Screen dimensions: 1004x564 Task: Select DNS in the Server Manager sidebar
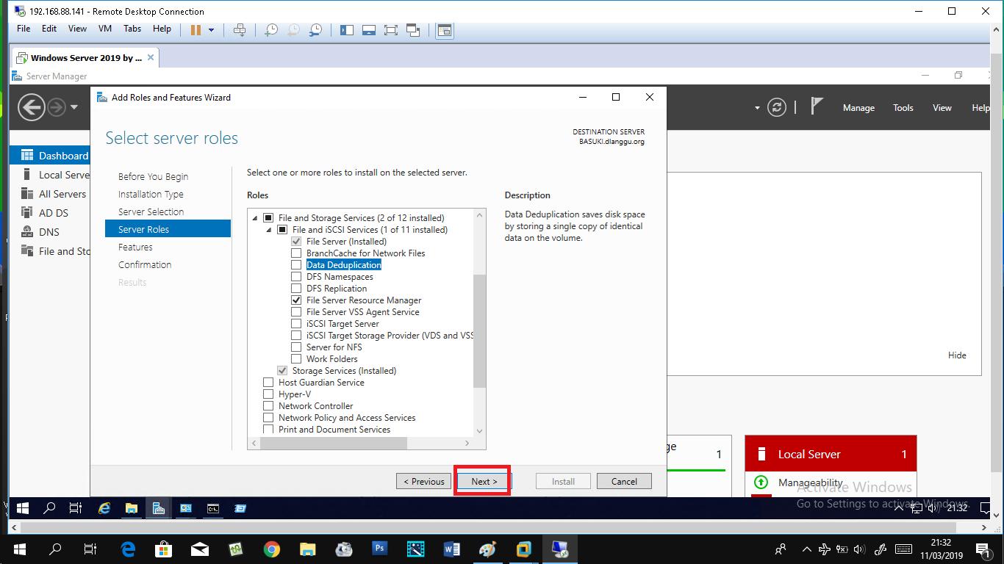[49, 232]
